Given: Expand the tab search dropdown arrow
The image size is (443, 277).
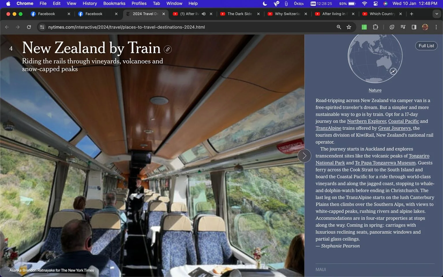Looking at the screenshot, I should click(x=437, y=14).
